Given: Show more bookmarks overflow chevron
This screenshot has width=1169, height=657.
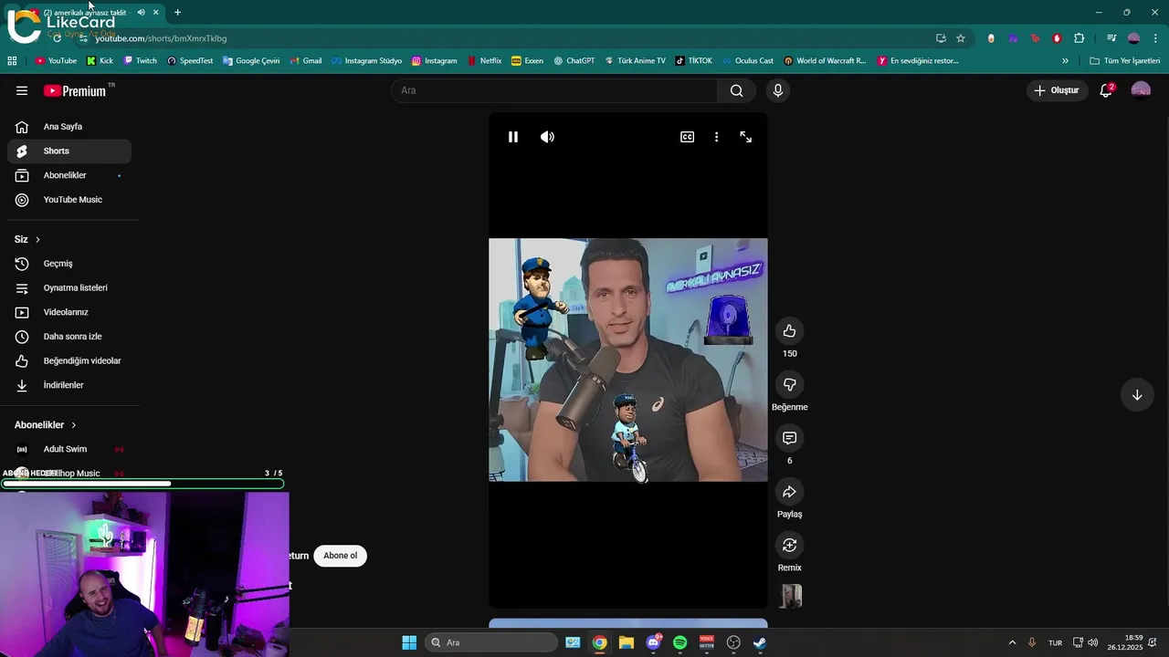Looking at the screenshot, I should point(1065,61).
